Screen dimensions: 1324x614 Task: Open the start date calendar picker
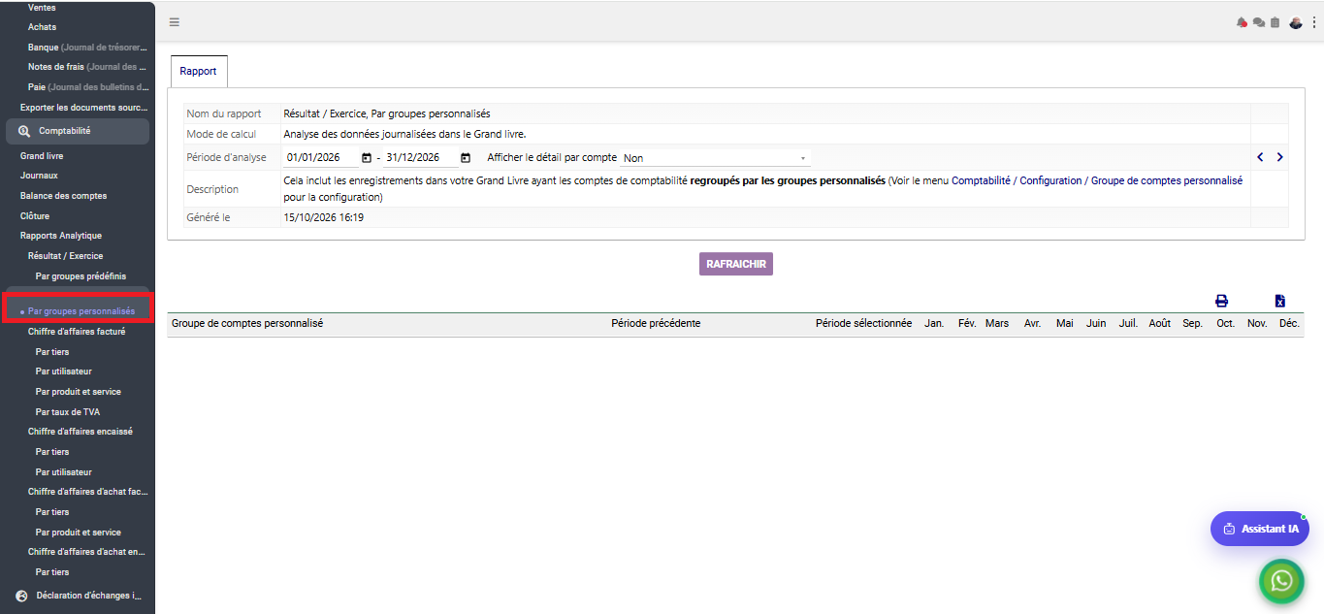coord(367,158)
